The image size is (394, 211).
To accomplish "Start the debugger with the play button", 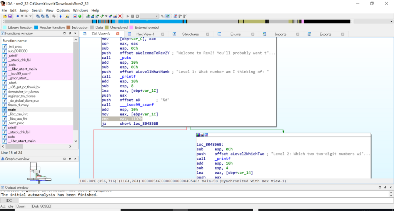I will [128, 16].
